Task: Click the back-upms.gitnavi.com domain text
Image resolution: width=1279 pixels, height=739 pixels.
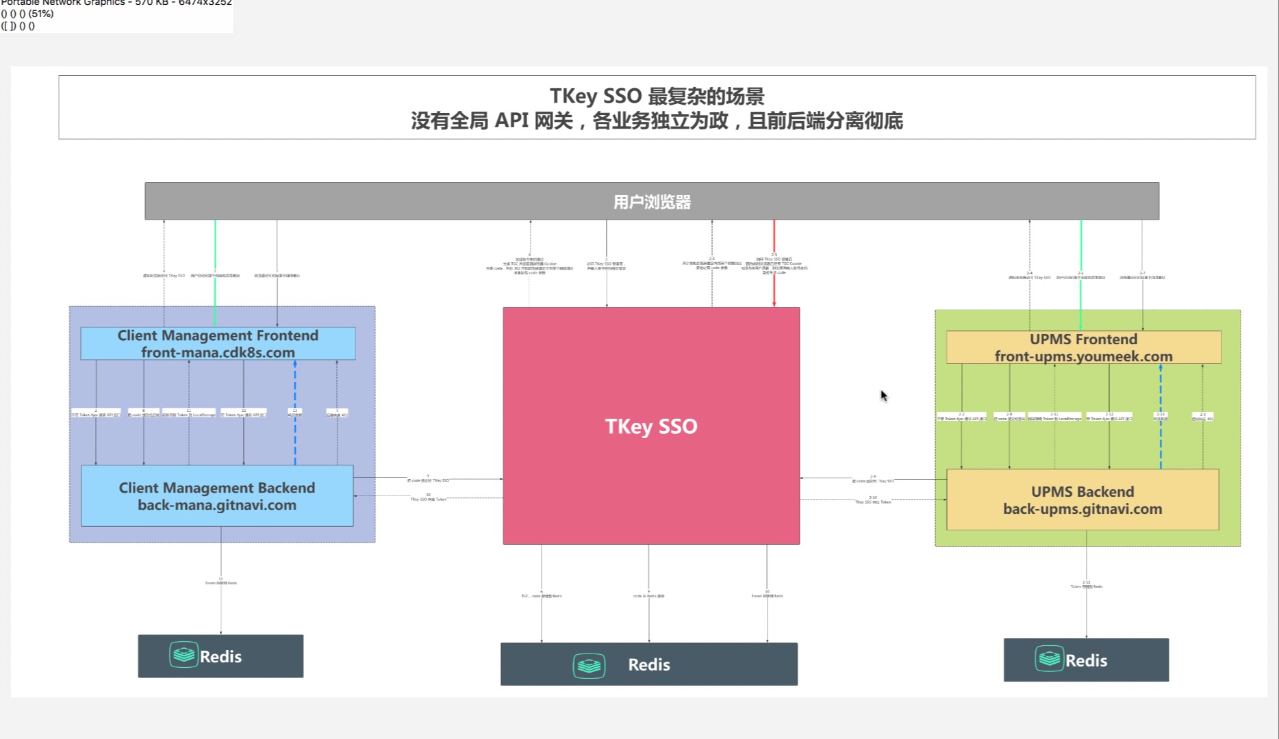Action: point(1082,509)
